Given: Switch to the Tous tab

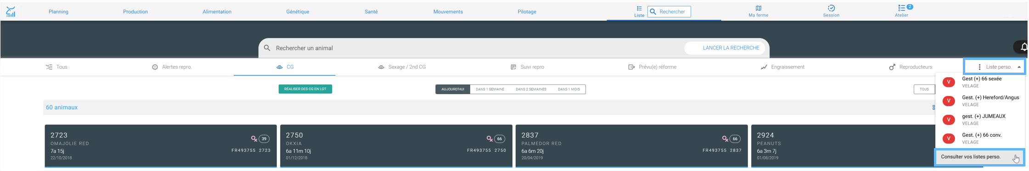Looking at the screenshot, I should point(56,67).
